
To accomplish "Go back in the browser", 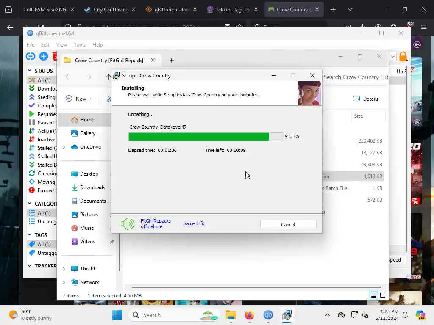I will click(10, 27).
